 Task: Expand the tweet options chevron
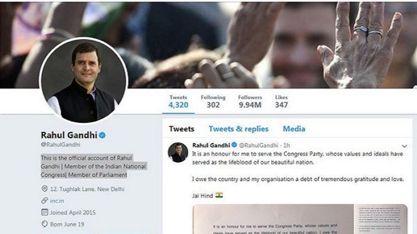point(404,146)
